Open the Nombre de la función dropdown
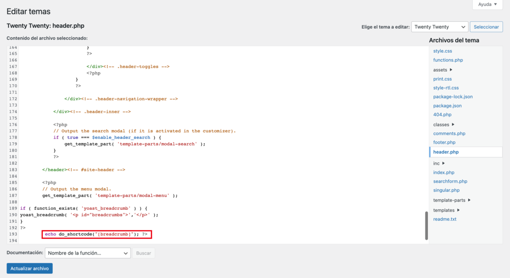The width and height of the screenshot is (510, 278). (88, 253)
